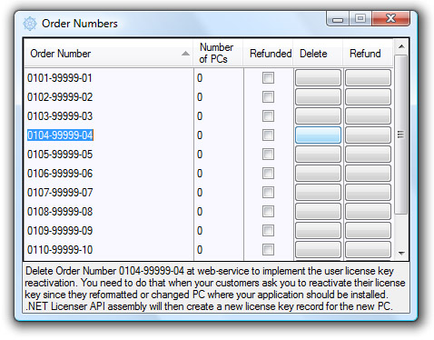Select order number 0107-99999-07
This screenshot has height=340, width=434.
click(60, 193)
